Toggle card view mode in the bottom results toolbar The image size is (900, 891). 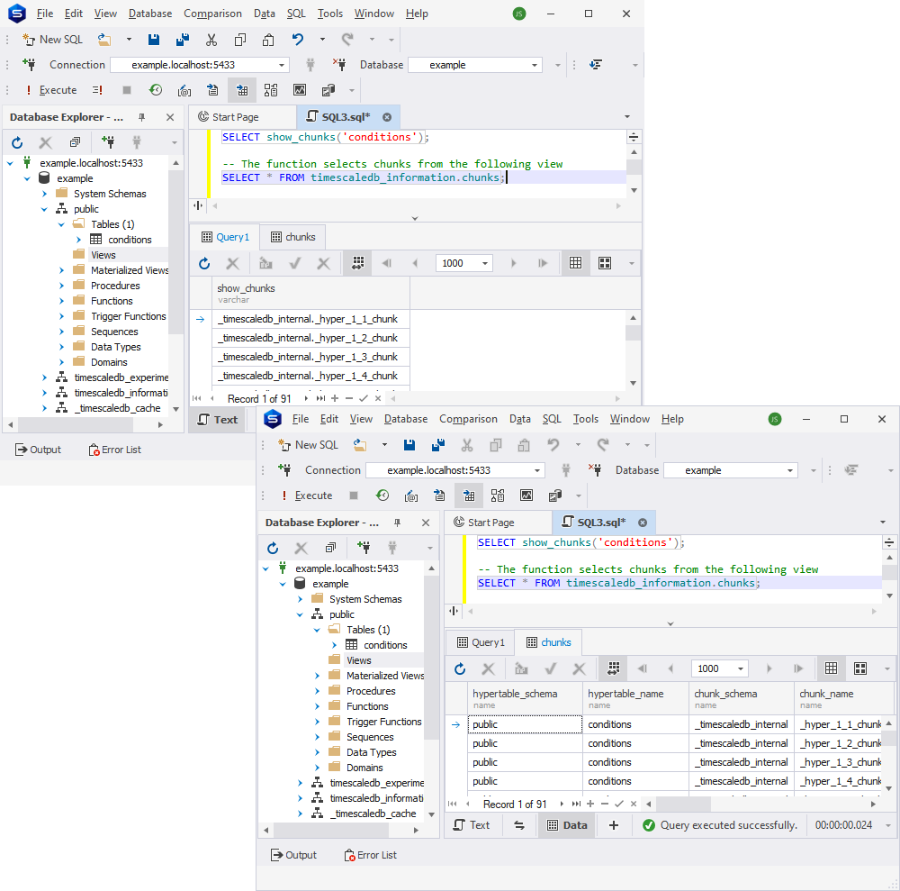click(x=860, y=668)
